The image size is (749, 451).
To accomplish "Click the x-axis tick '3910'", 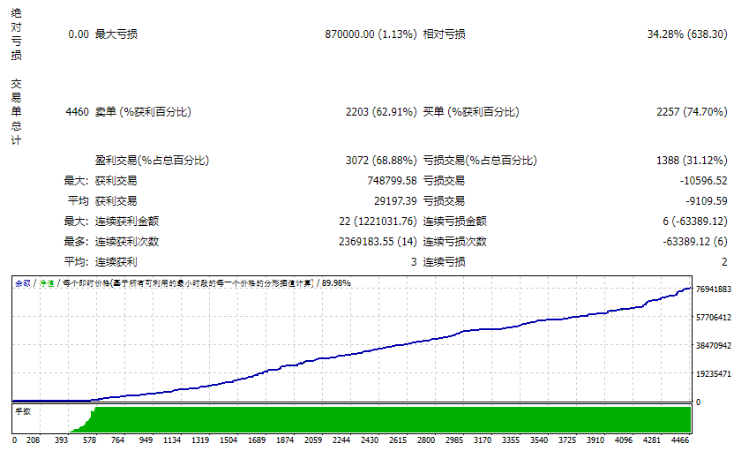I will point(595,440).
